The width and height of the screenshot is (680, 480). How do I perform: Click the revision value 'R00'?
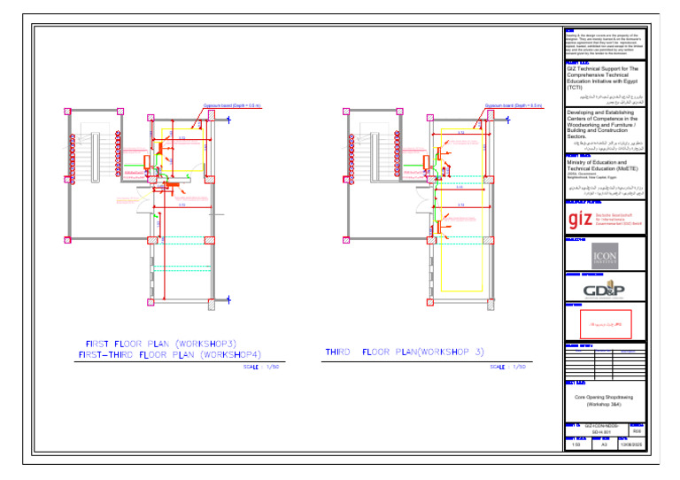[637, 431]
